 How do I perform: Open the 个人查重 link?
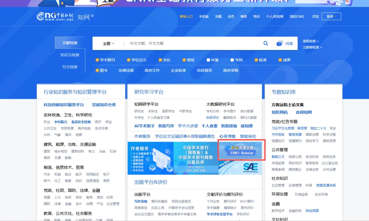pos(209,126)
